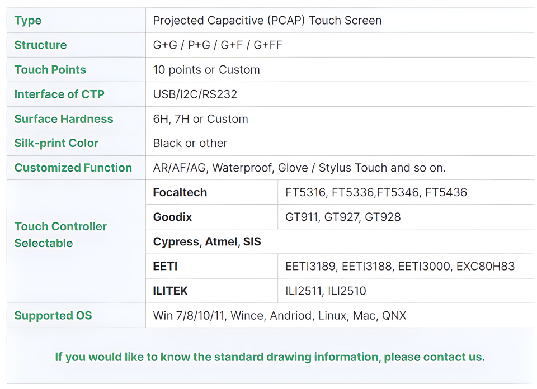Click the "Touch Controller Selectable" heading

pos(60,235)
